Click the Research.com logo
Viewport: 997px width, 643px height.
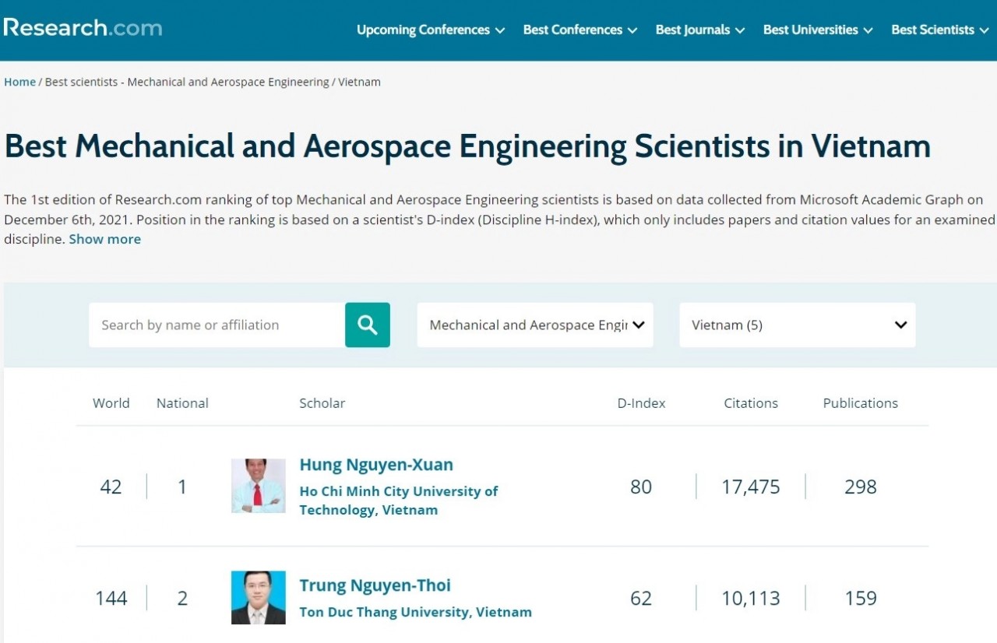83,28
